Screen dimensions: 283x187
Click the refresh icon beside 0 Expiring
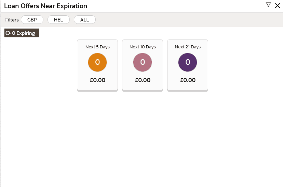coord(8,33)
